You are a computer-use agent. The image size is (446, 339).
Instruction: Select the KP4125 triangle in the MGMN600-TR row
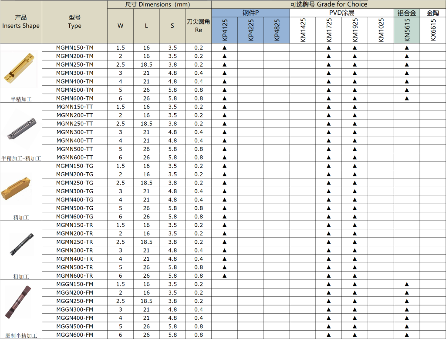pyautogui.click(x=224, y=275)
